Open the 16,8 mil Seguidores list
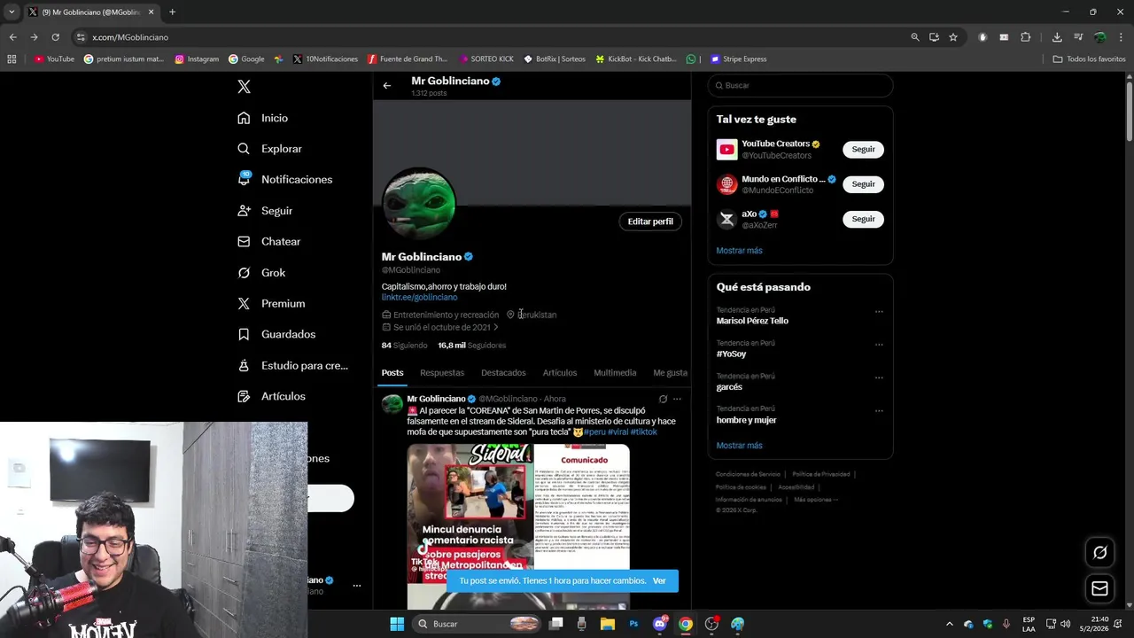 point(471,346)
